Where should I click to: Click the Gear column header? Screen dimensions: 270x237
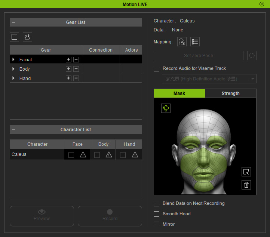point(46,50)
